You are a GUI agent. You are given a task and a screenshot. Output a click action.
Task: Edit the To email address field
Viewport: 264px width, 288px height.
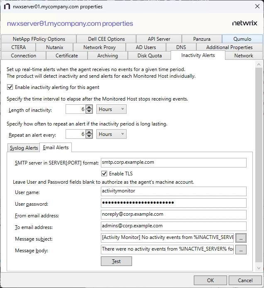(x=174, y=226)
